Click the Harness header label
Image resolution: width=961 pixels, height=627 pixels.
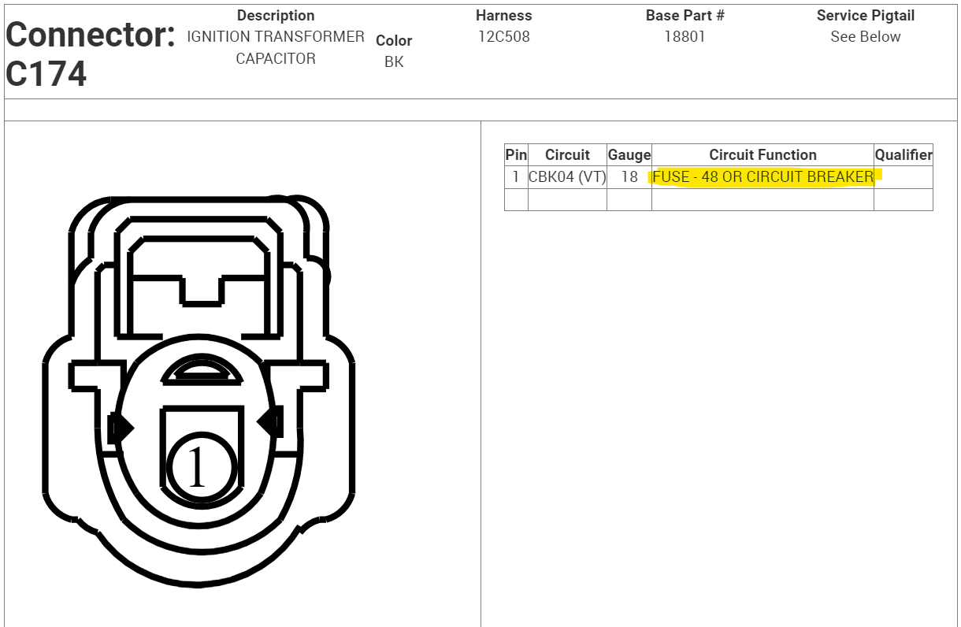pyautogui.click(x=504, y=15)
